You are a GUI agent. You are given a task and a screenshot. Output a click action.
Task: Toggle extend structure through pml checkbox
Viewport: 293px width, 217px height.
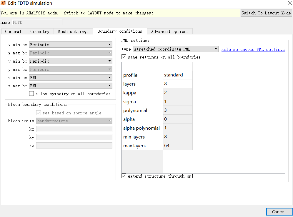(x=124, y=176)
